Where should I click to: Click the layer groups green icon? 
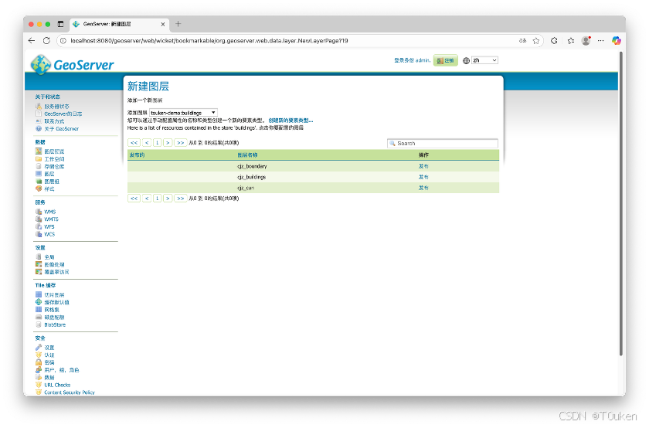click(x=39, y=182)
